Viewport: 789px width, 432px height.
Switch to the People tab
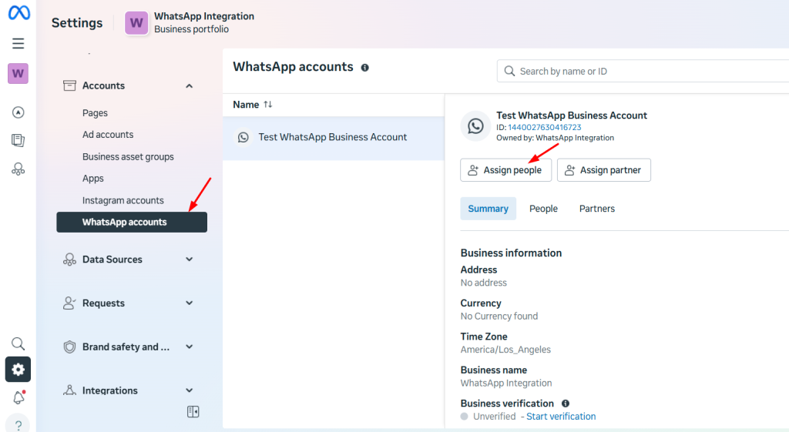click(x=543, y=209)
